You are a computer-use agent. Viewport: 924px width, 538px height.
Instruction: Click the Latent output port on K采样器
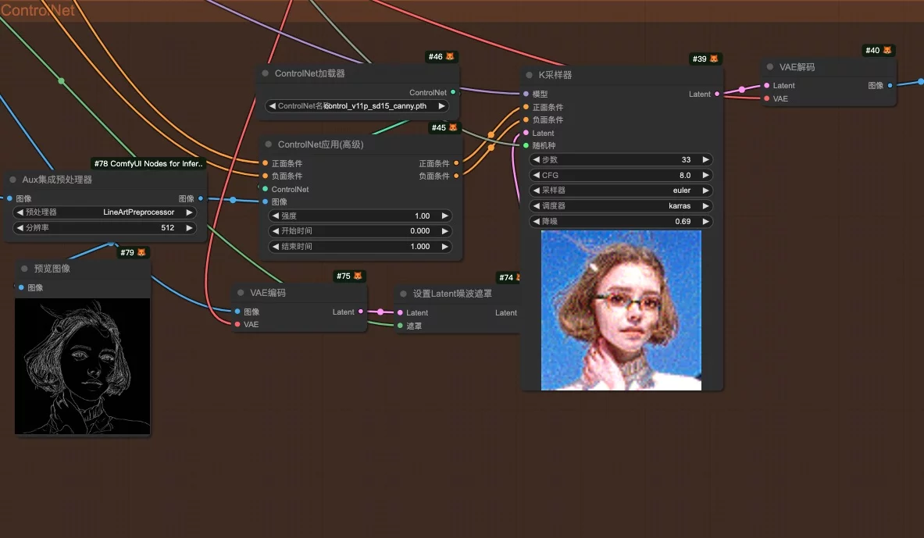point(717,94)
